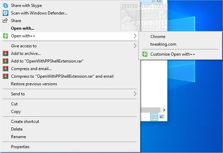Expand the Open with++ submenu arrow
223x153 pixels.
click(x=135, y=36)
